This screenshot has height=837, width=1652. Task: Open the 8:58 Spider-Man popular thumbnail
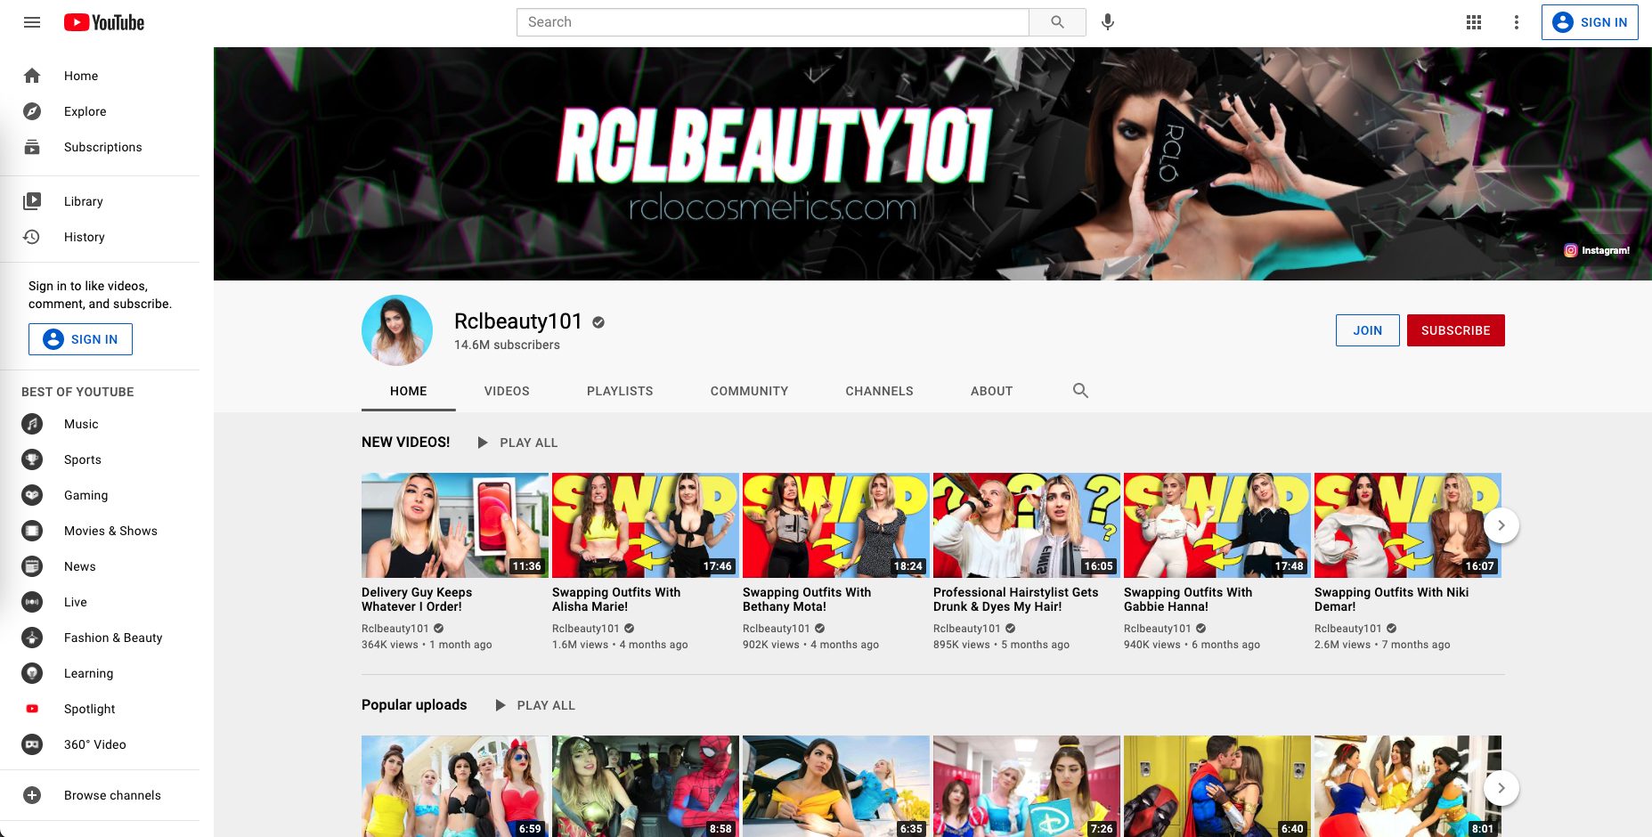pos(646,786)
